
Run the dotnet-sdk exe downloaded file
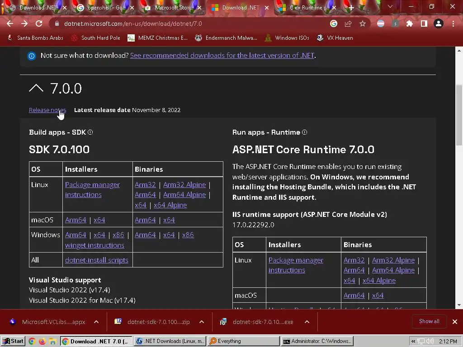tap(257, 322)
